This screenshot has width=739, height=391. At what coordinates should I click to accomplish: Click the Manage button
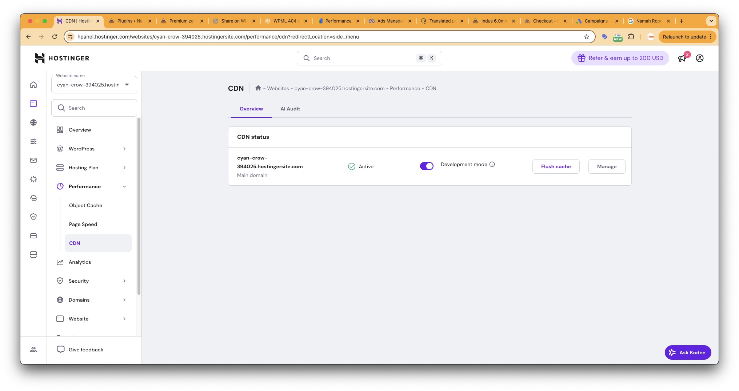coord(607,166)
